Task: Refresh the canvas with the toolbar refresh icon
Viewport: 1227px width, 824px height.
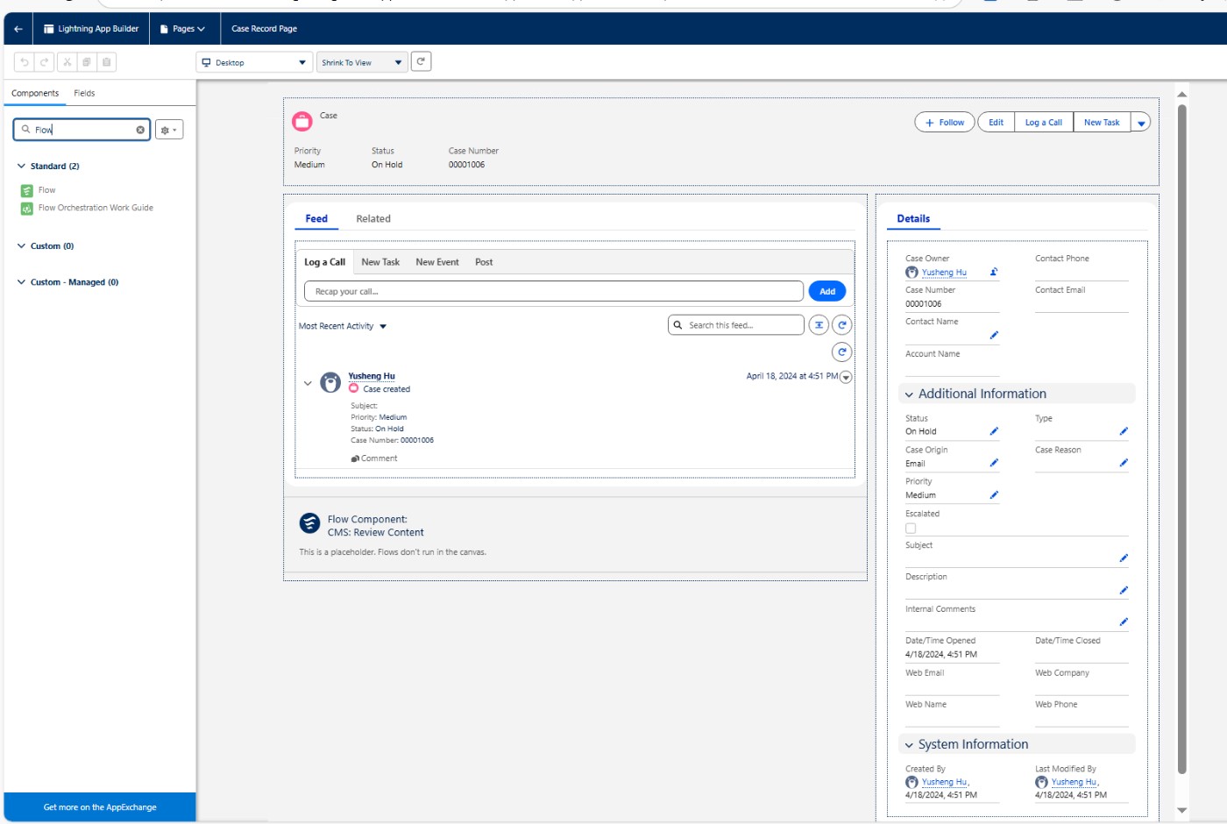Action: (422, 61)
